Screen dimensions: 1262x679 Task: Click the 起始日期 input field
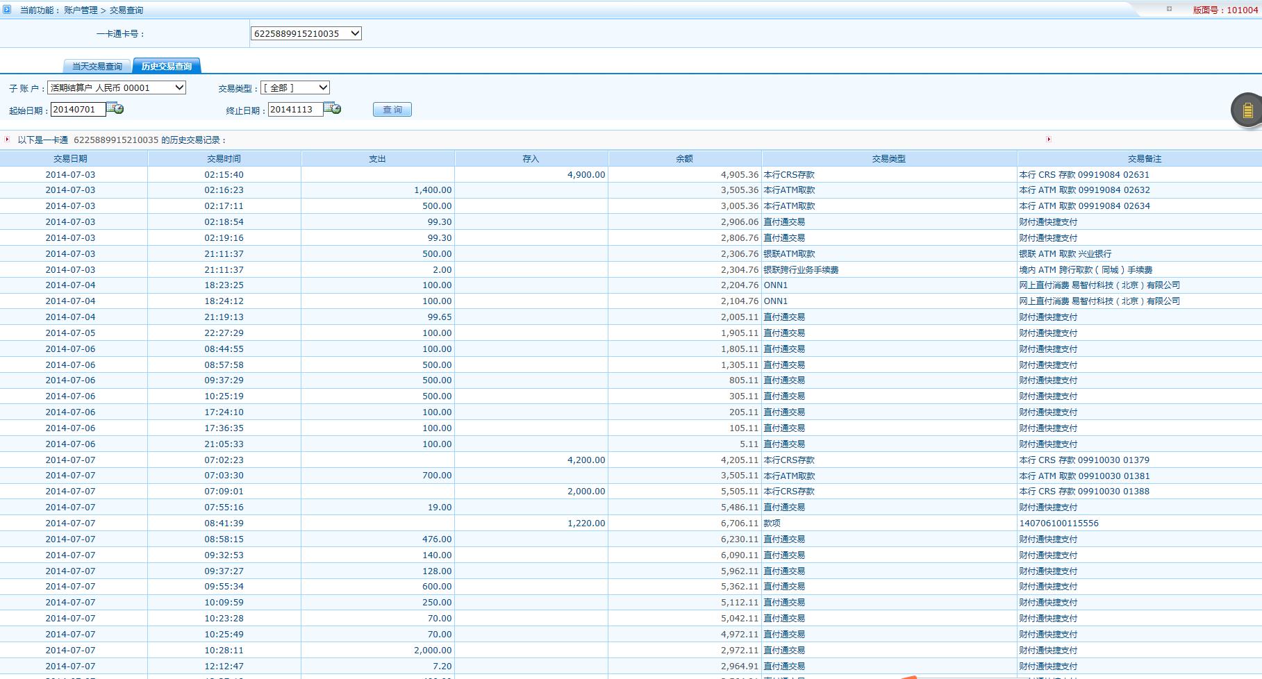pos(78,109)
